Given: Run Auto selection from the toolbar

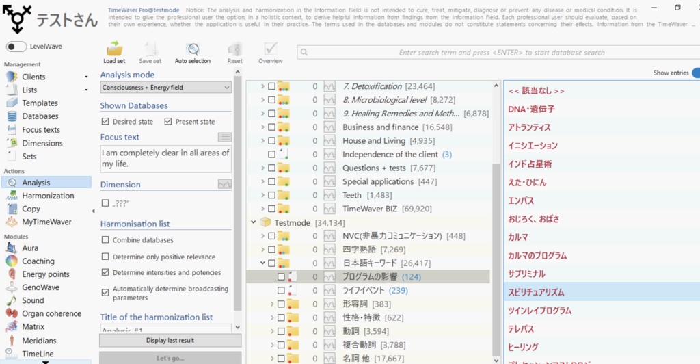Looking at the screenshot, I should point(192,52).
